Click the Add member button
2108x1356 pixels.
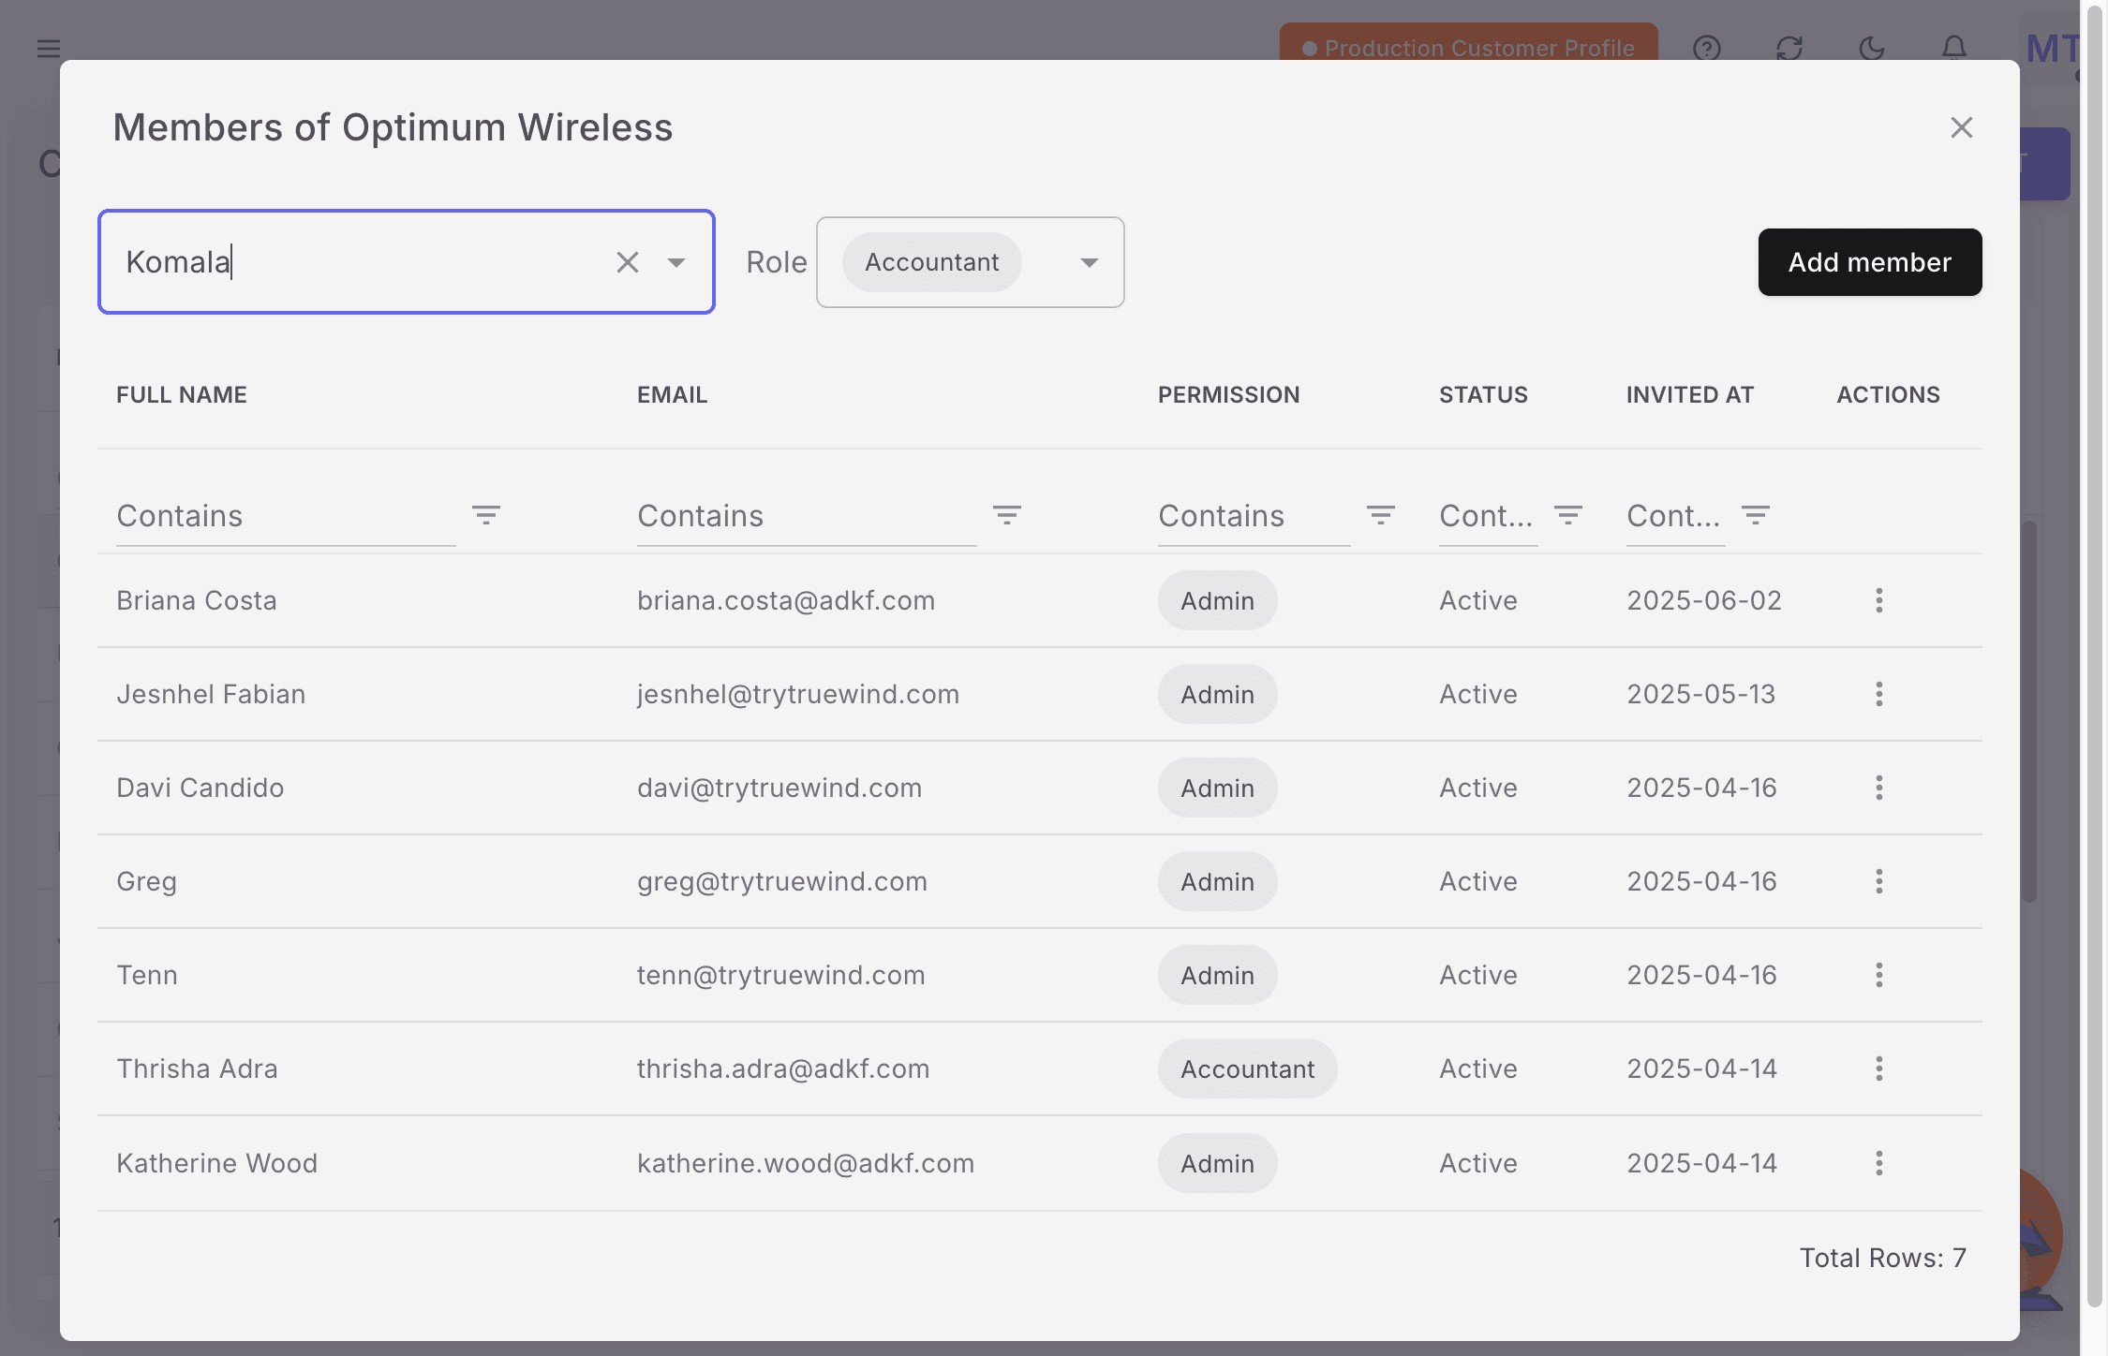1869,262
